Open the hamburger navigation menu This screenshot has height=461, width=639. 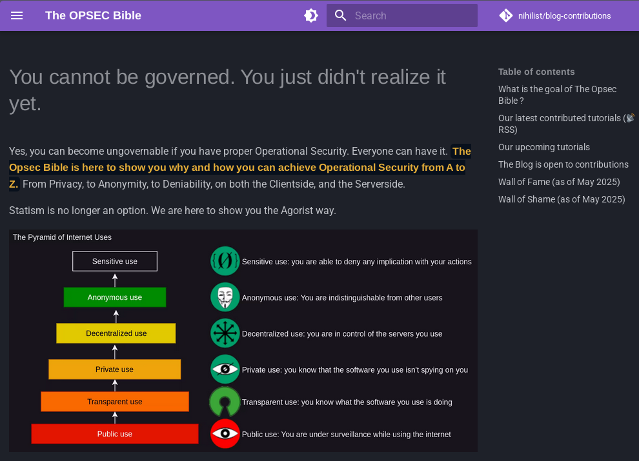click(x=17, y=15)
